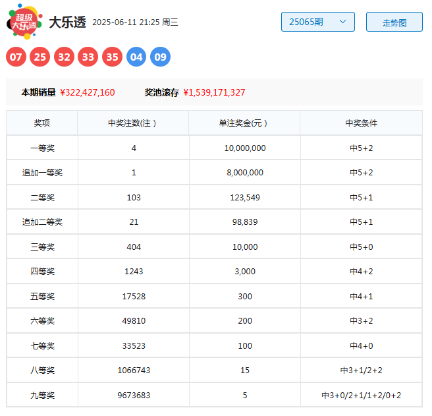Image resolution: width=432 pixels, height=416 pixels.
Task: Click the 中3+0/2+1/1+2/0+2 condition cell
Action: coord(361,395)
